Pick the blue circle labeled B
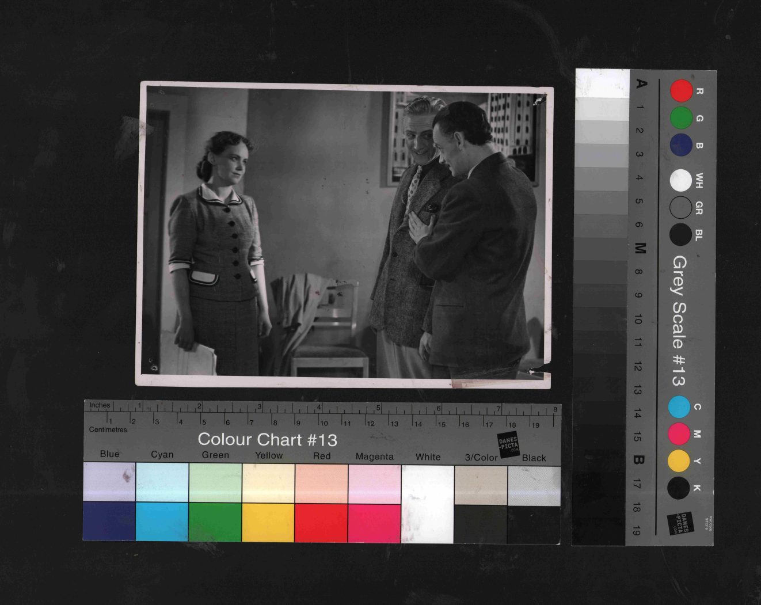The height and width of the screenshot is (605, 761). 681,145
